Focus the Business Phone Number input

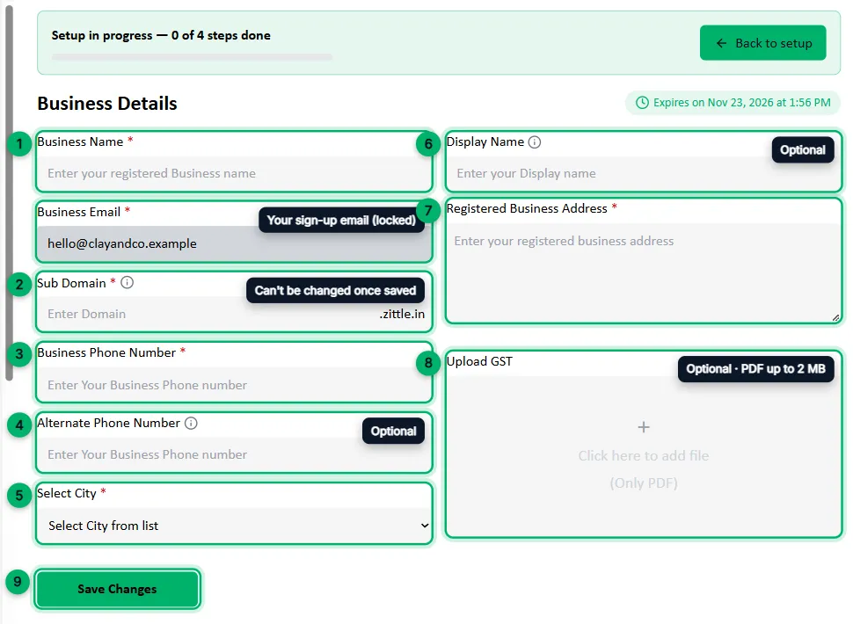pyautogui.click(x=235, y=385)
